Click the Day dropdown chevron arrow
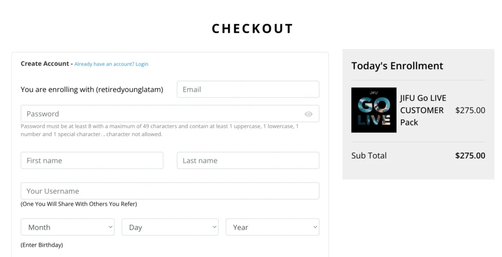The image size is (502, 257). coord(214,227)
